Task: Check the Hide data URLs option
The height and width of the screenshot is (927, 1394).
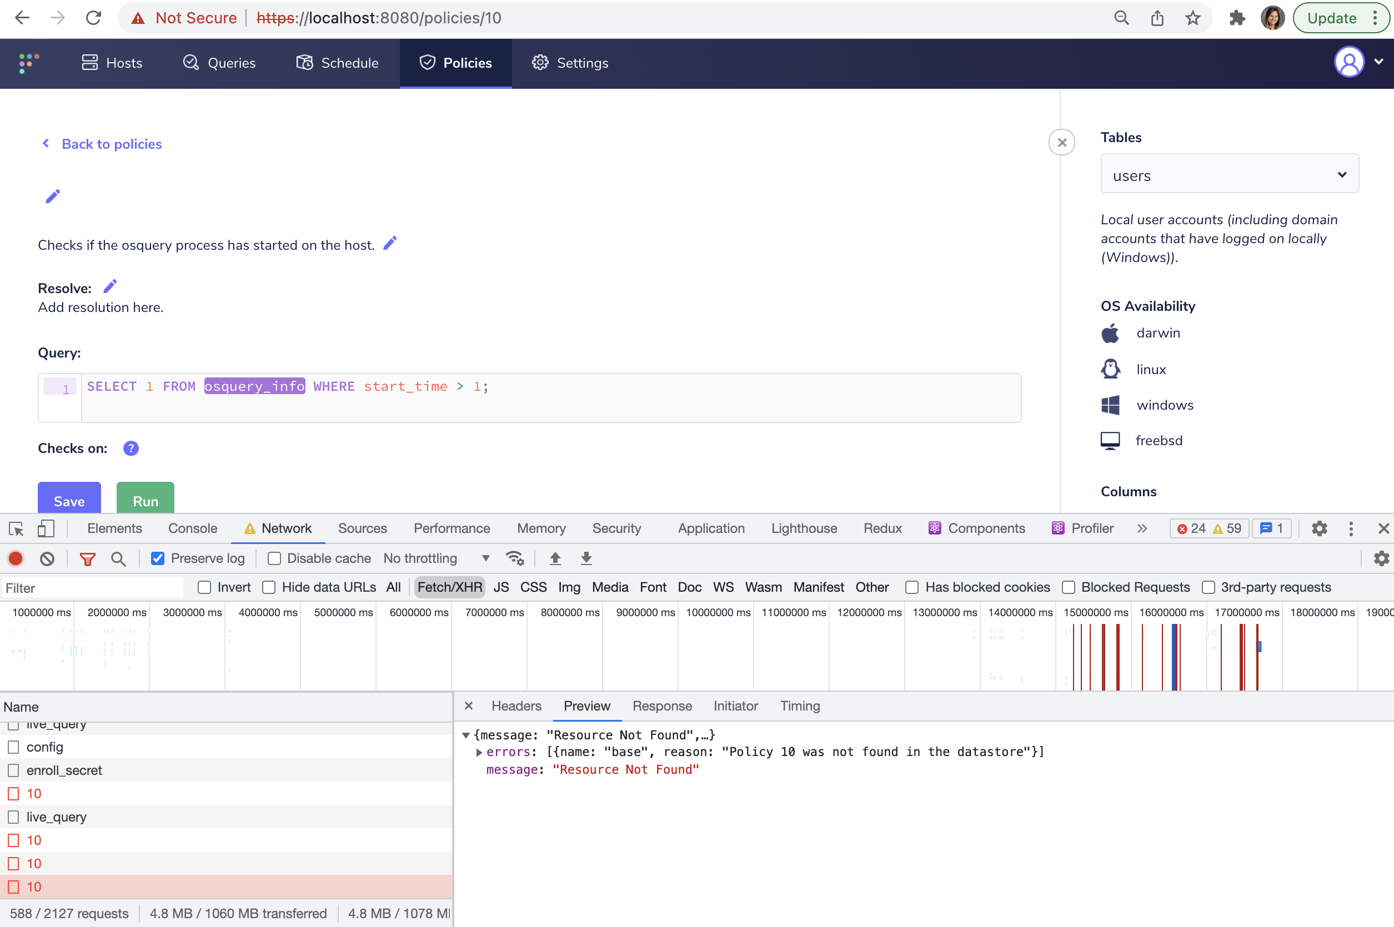Action: point(269,587)
